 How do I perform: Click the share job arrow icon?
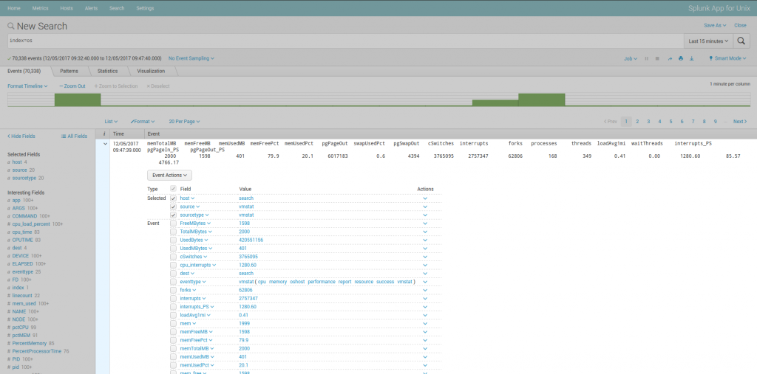(670, 58)
